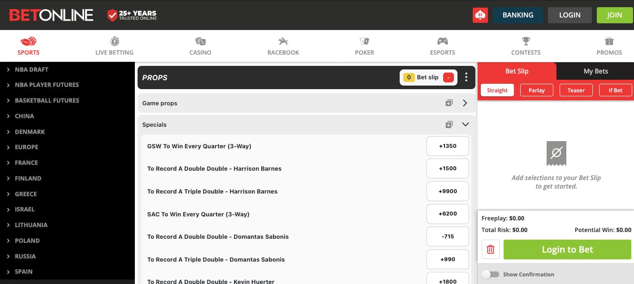
Task: Click the plus-box icon for Game props
Action: click(449, 103)
